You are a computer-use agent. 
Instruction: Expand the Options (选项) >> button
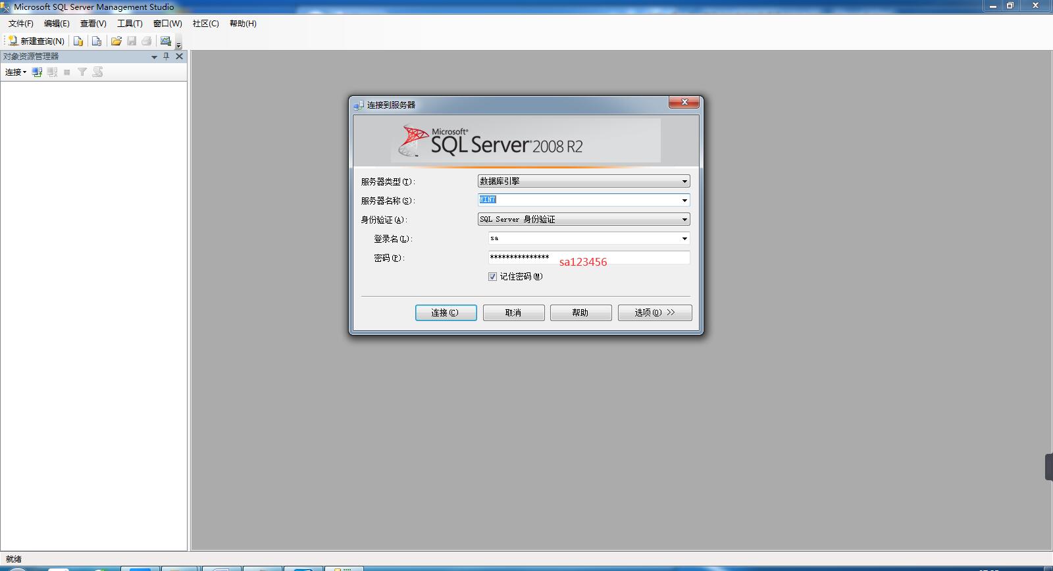tap(655, 312)
